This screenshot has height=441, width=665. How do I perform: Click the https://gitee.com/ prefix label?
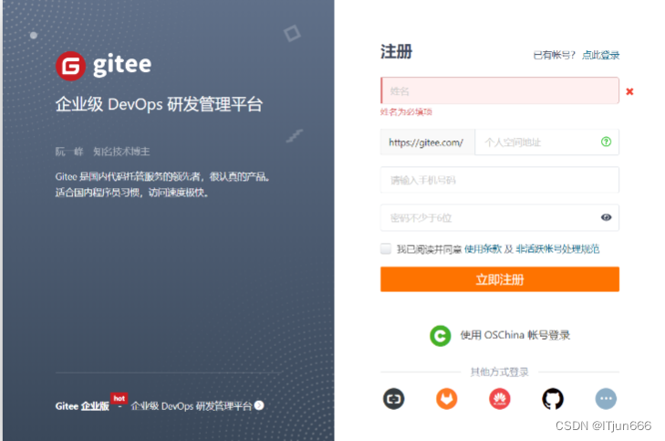[428, 142]
